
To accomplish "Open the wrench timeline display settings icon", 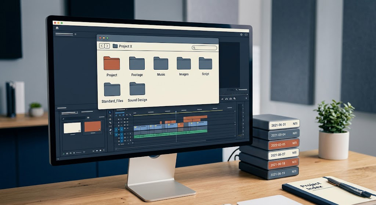I will point(130,115).
